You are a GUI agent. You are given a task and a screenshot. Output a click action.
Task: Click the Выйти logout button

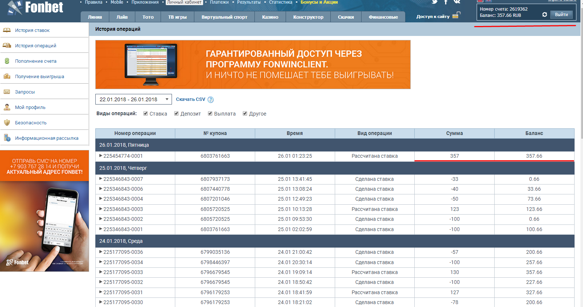click(x=561, y=15)
